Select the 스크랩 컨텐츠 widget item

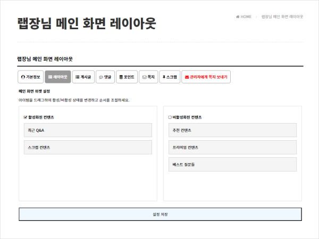88,147
